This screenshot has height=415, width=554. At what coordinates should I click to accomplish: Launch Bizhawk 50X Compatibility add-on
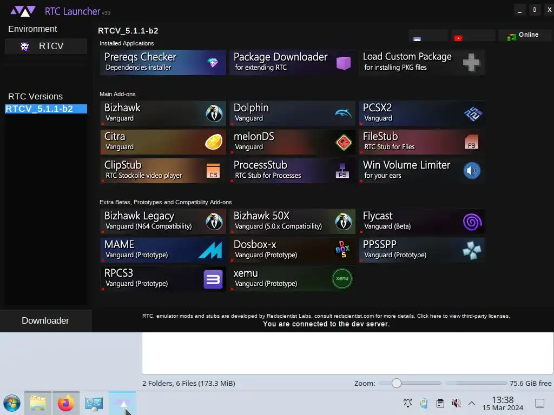[293, 221]
